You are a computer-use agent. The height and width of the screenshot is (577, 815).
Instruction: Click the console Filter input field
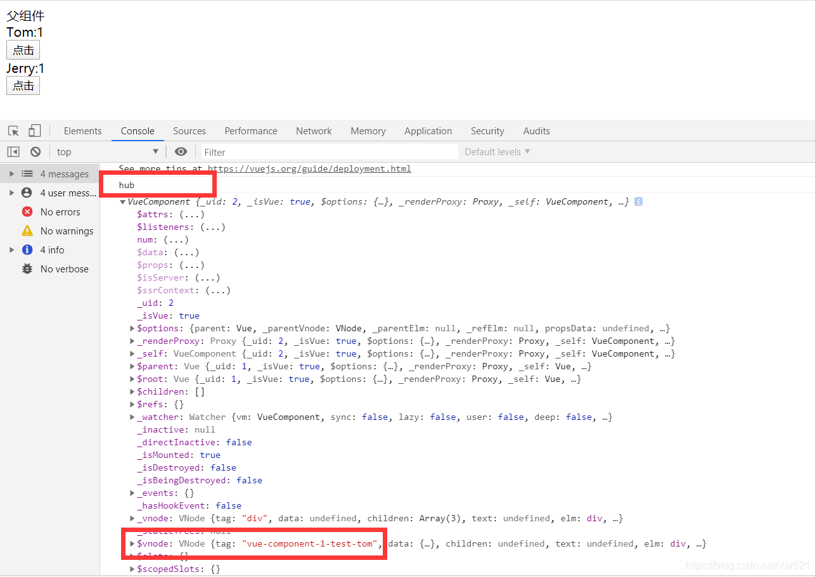coord(330,152)
